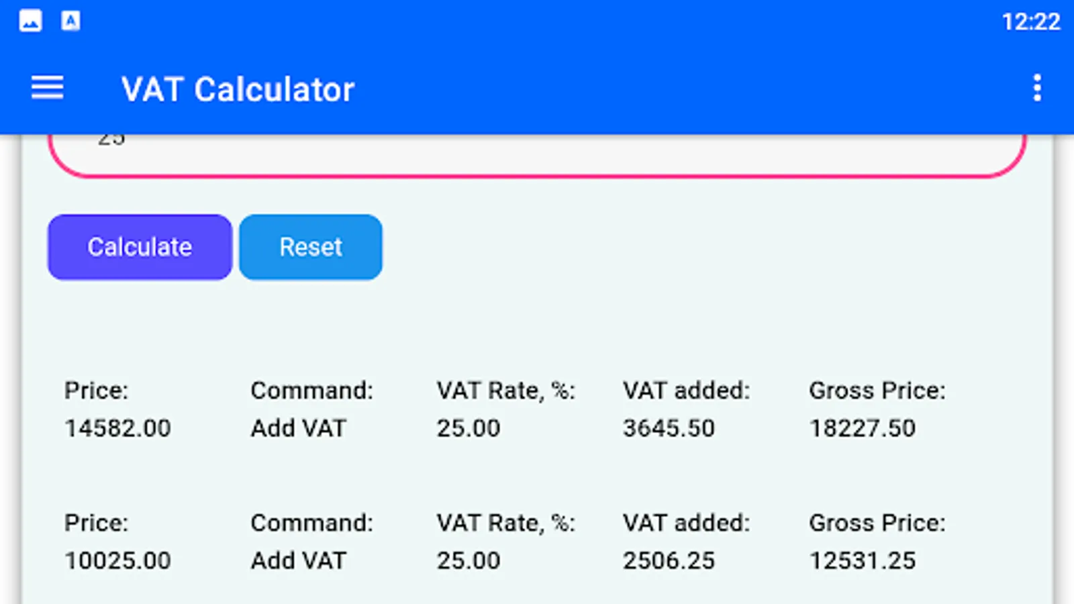This screenshot has height=604, width=1074.
Task: Tap the letter A status bar icon
Action: [x=70, y=21]
